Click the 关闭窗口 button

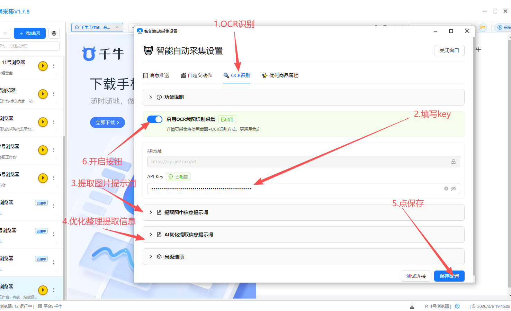tap(449, 51)
